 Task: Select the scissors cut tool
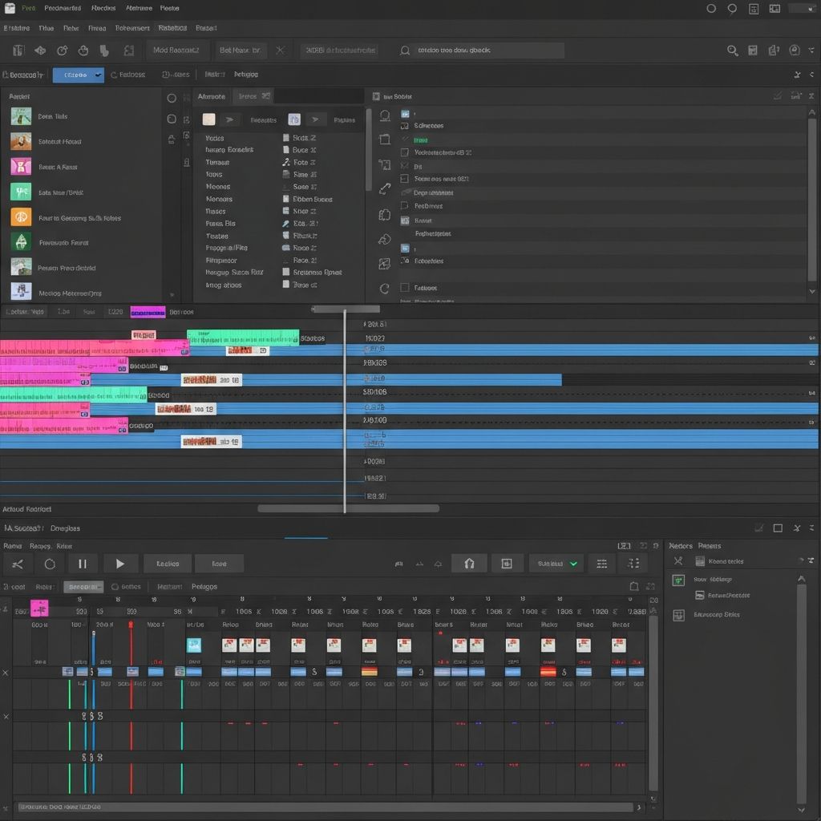tap(17, 564)
